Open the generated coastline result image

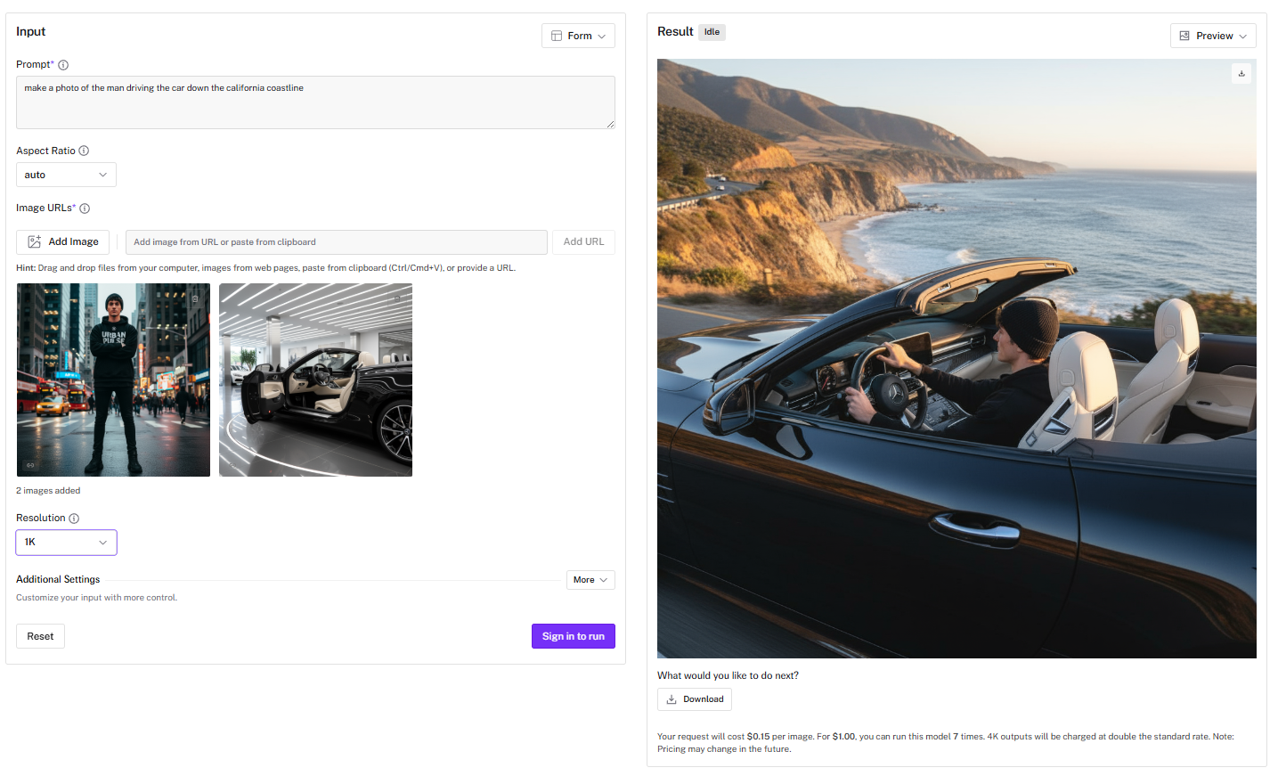pyautogui.click(x=956, y=358)
